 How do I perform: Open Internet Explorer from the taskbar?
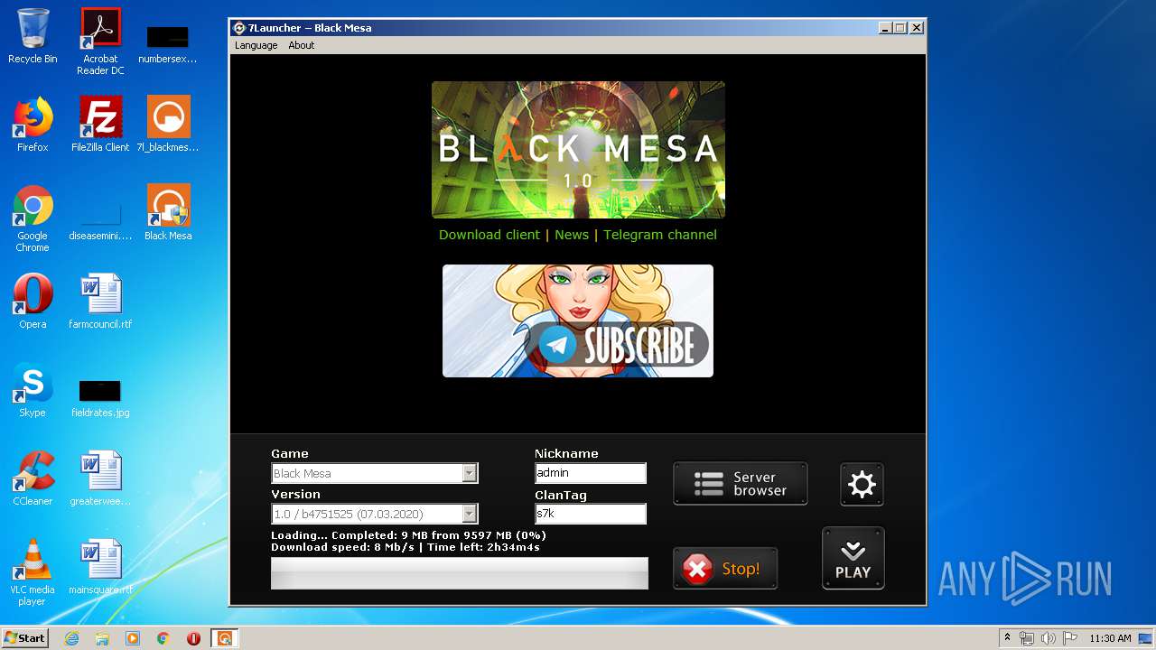click(71, 638)
